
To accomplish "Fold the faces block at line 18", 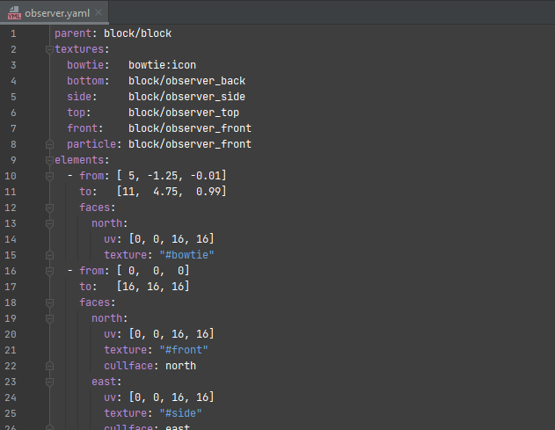I will [x=49, y=302].
